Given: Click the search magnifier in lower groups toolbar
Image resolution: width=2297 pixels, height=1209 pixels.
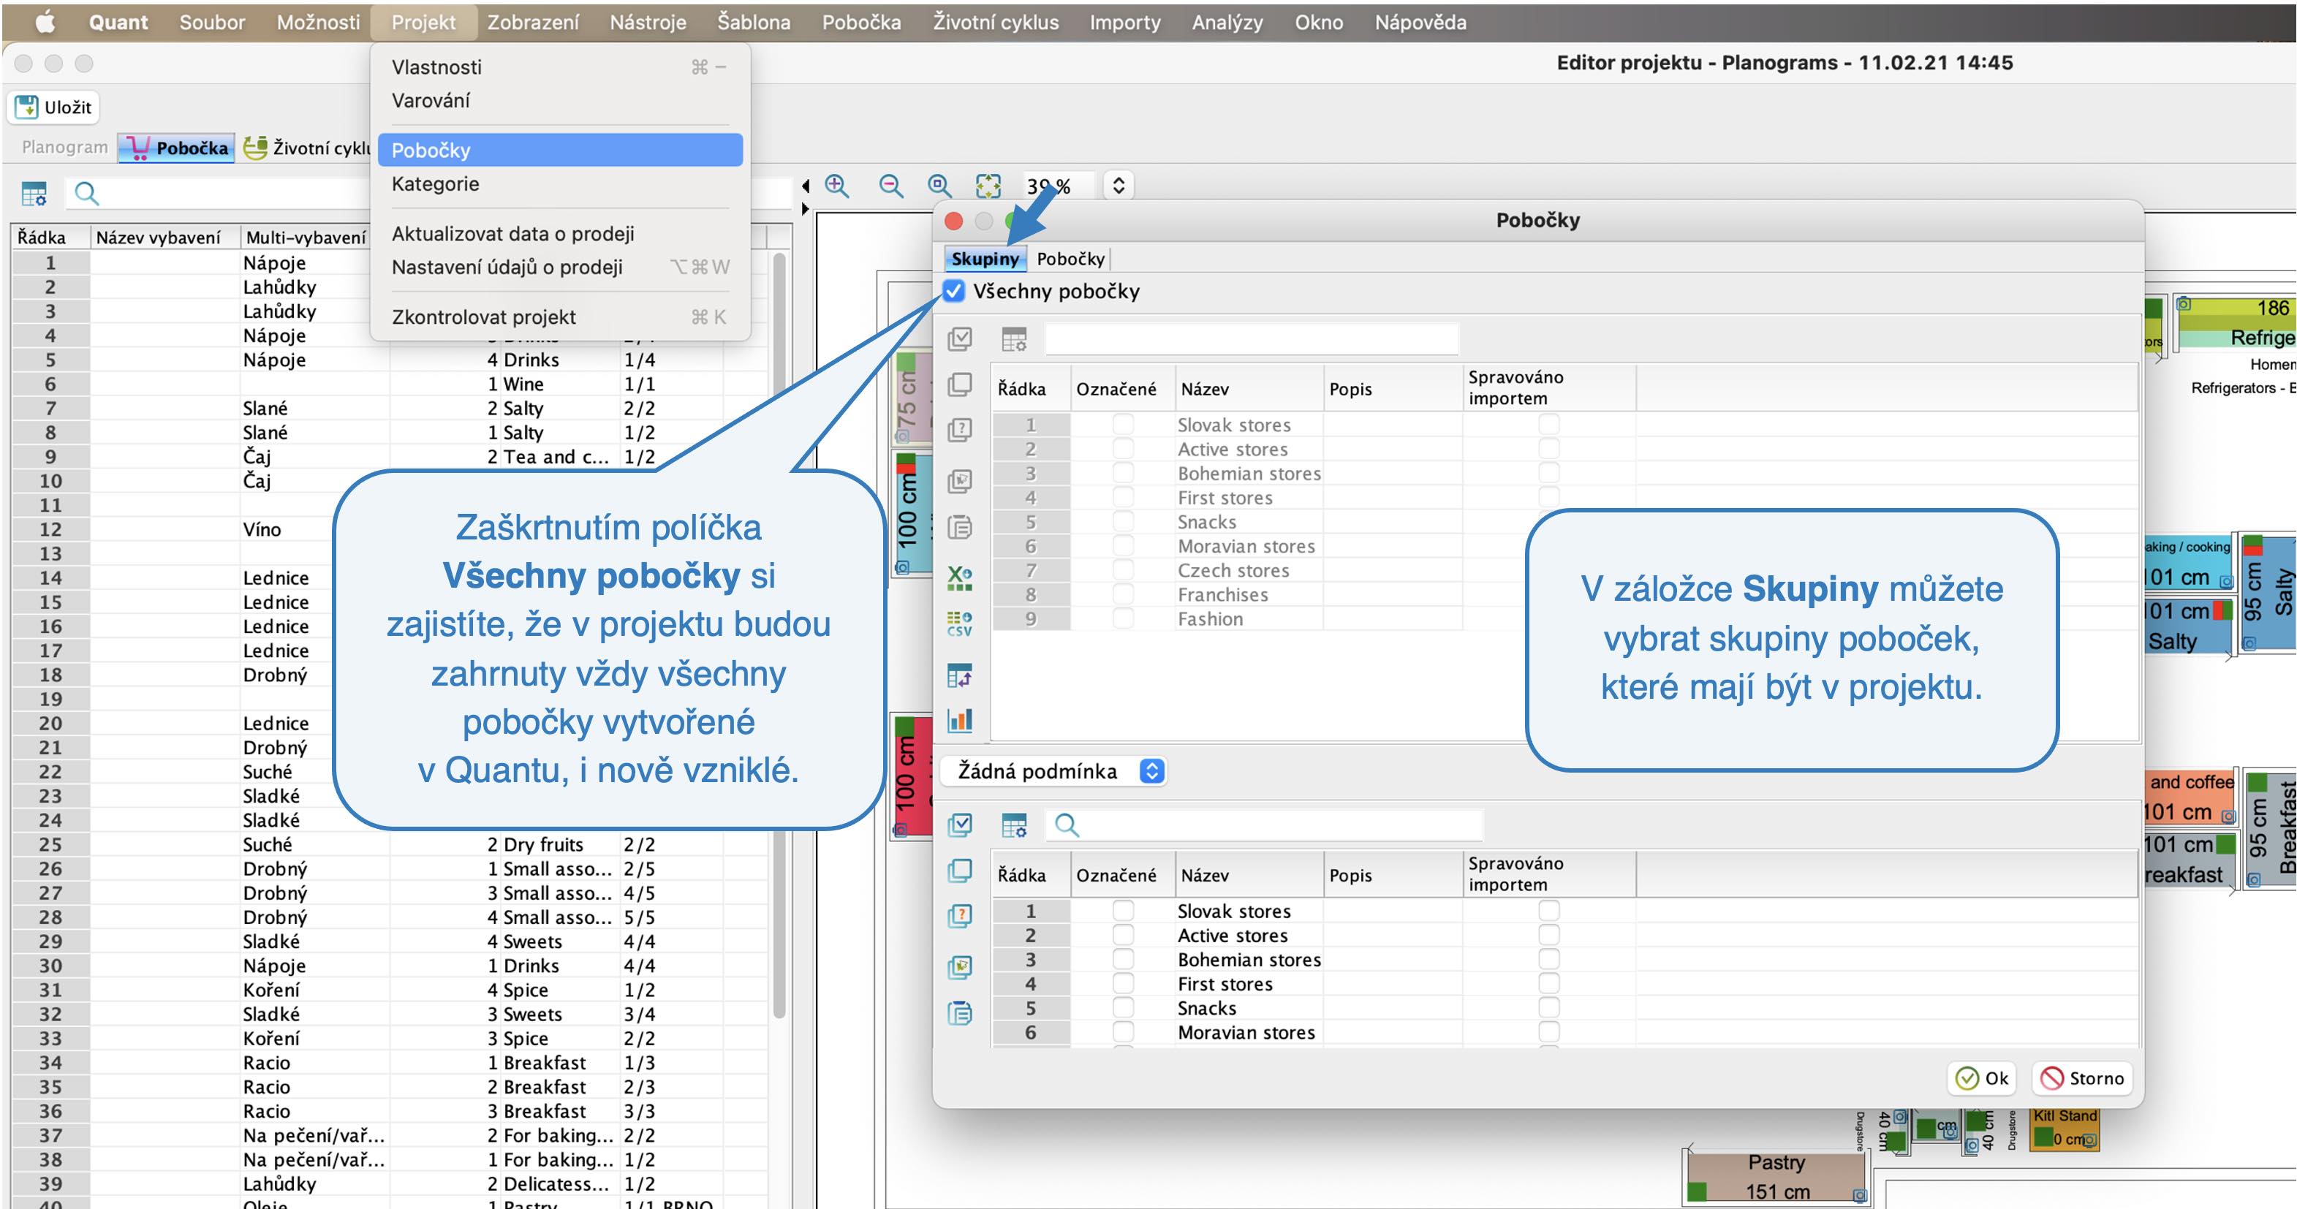Looking at the screenshot, I should pos(1067,825).
